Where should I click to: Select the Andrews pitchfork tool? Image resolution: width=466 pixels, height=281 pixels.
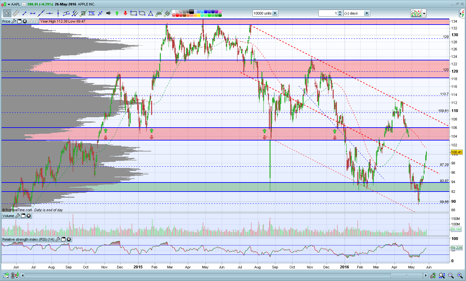point(75,13)
